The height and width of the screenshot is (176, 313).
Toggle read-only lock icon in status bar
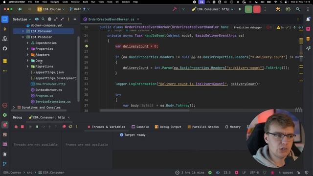[298, 173]
